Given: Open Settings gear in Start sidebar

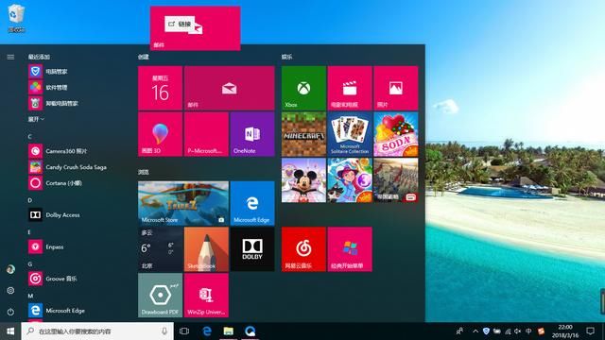Looking at the screenshot, I should point(10,290).
